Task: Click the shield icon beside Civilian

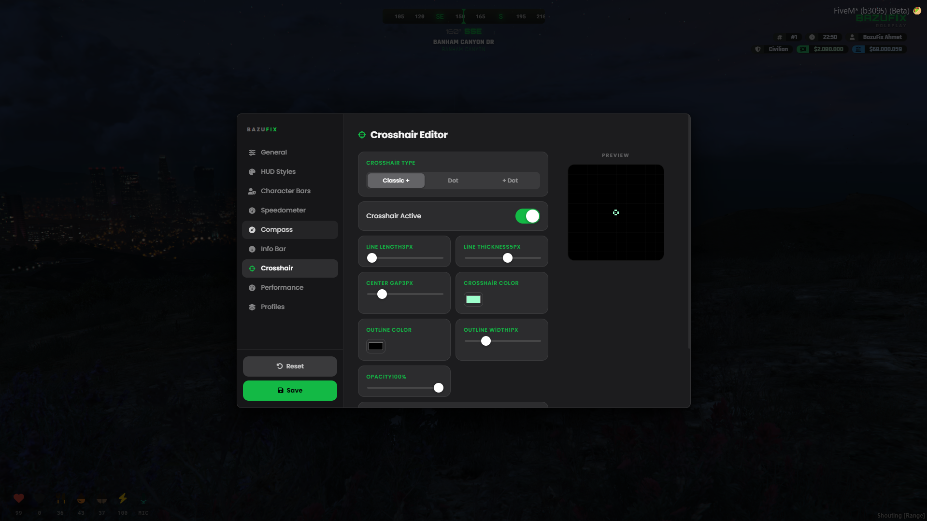Action: click(758, 49)
